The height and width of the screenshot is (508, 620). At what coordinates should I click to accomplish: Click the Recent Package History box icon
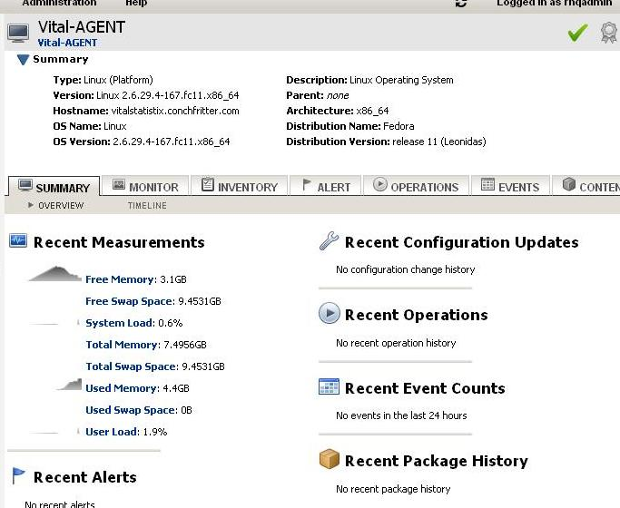tap(329, 459)
